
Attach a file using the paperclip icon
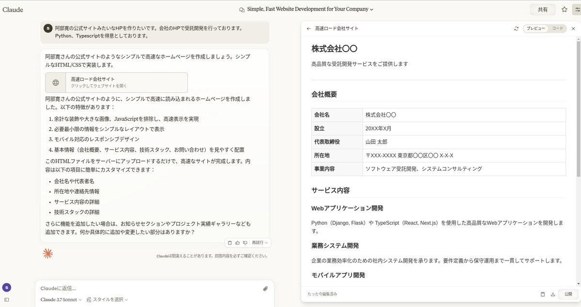tap(265, 288)
